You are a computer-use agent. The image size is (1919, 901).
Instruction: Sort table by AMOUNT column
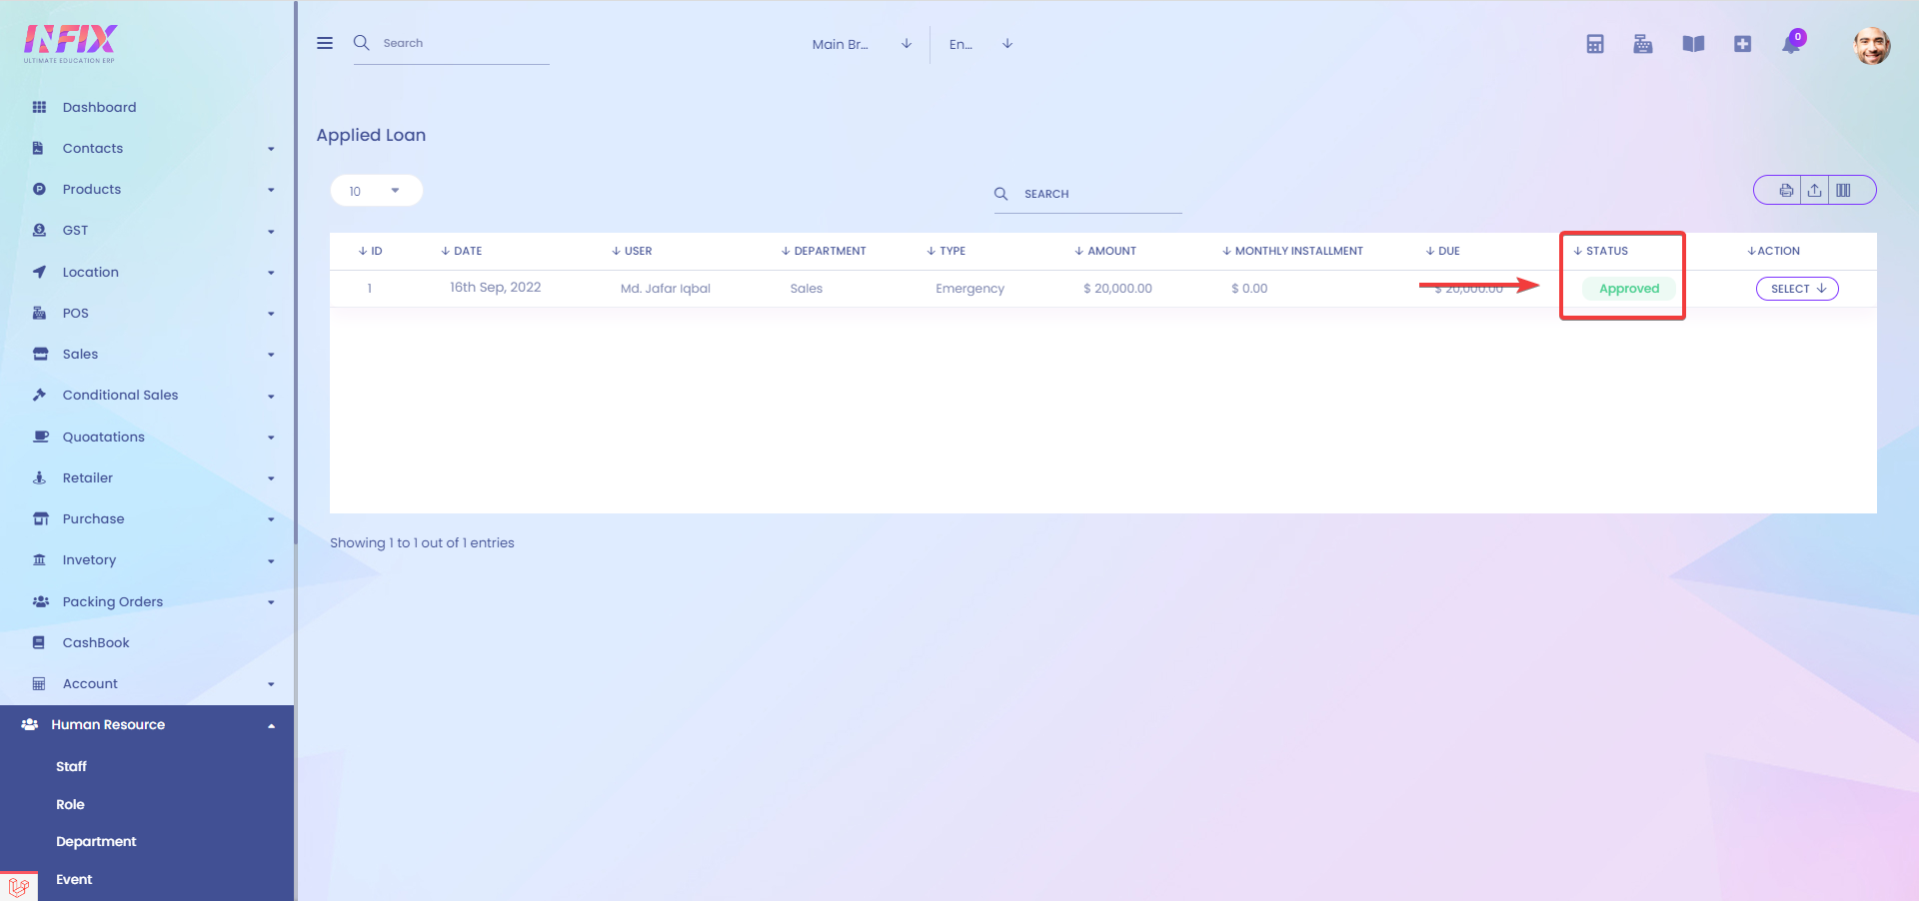(x=1105, y=251)
